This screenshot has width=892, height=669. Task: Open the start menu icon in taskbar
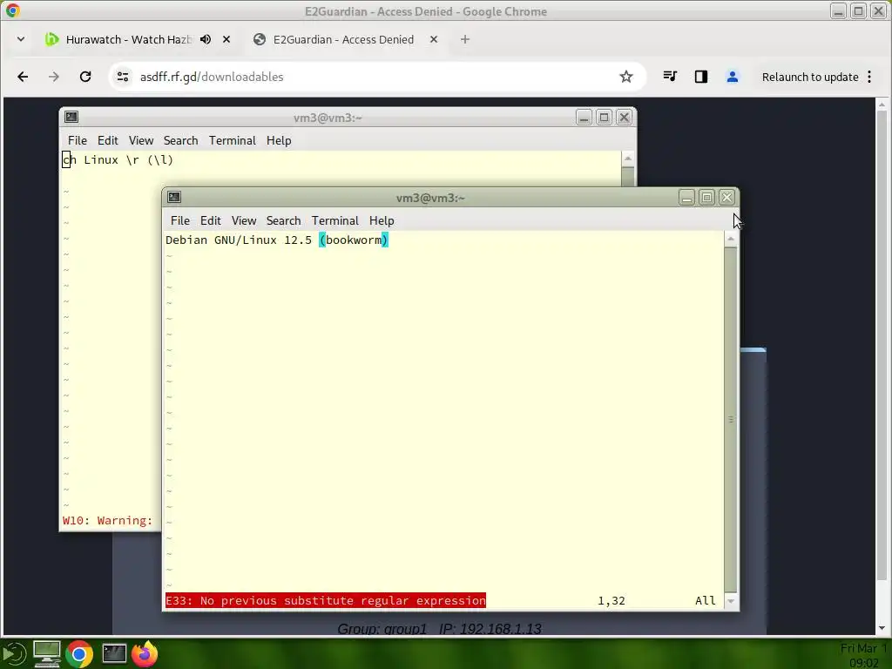click(x=13, y=653)
